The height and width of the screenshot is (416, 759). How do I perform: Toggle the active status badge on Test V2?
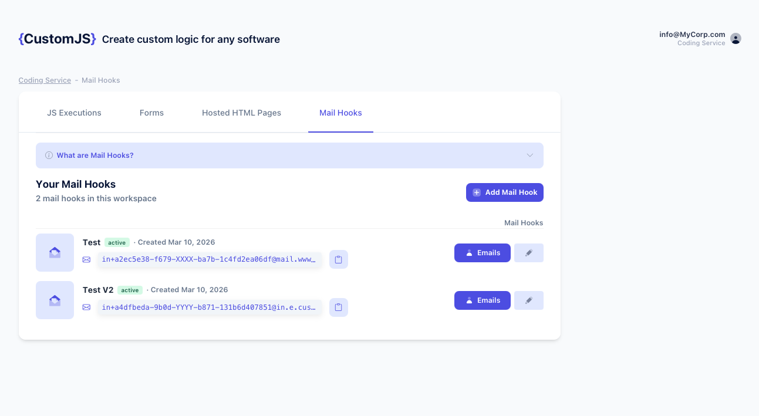[x=130, y=289]
